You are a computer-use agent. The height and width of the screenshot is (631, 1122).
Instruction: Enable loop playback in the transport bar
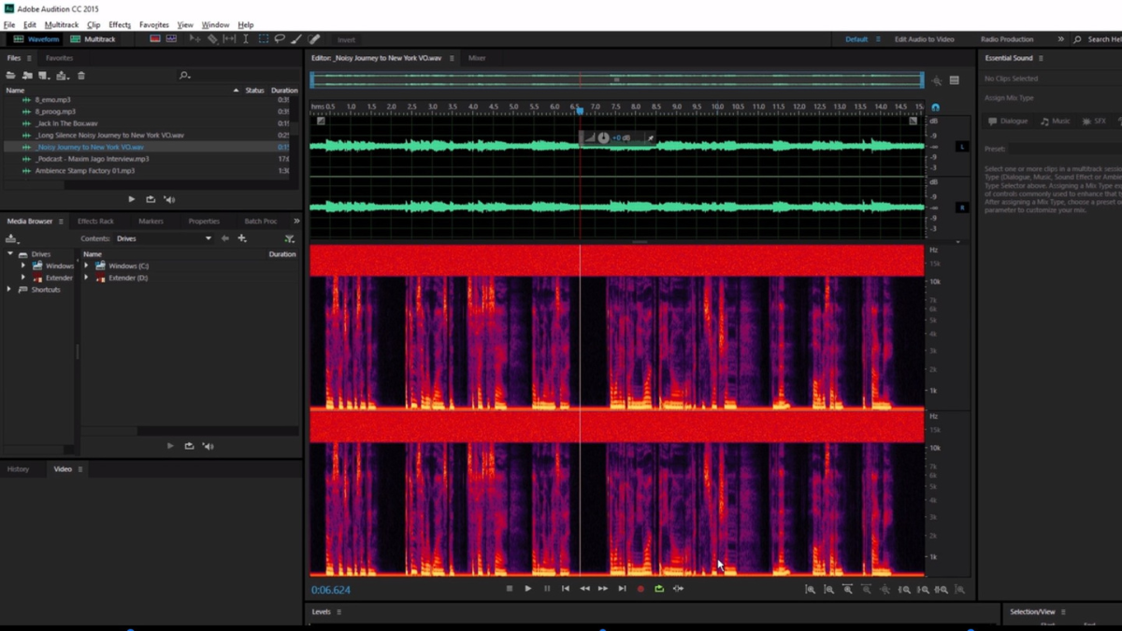pos(659,588)
